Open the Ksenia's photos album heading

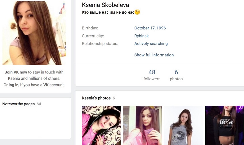(x=96, y=98)
